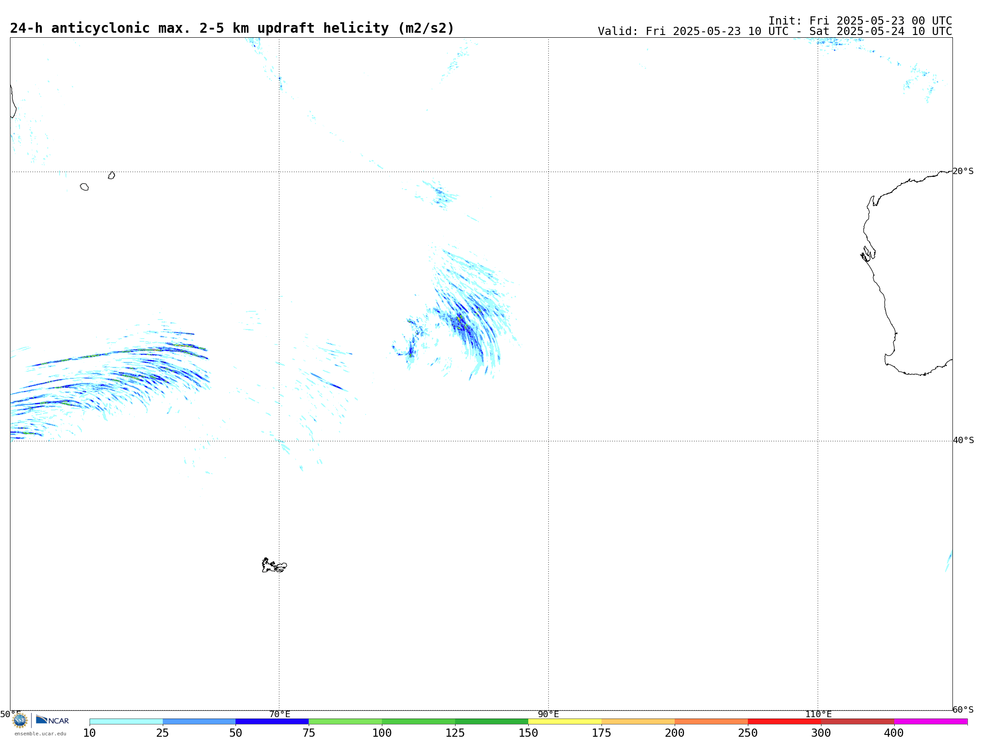Click the 70°E longitude label
This screenshot has width=982, height=739.
(280, 714)
